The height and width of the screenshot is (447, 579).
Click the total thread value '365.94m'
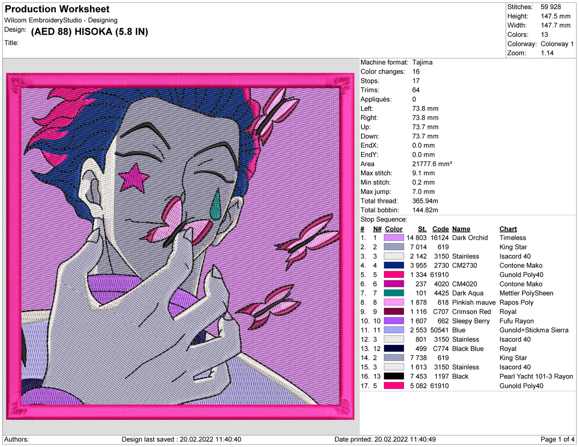[425, 201]
